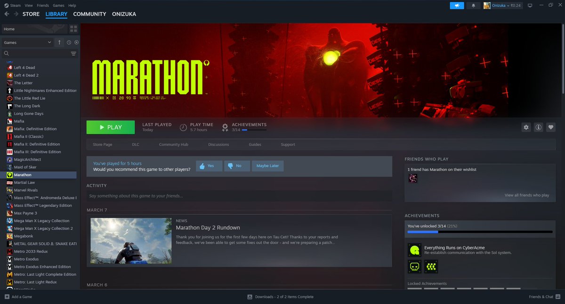This screenshot has height=304, width=565.
Task: Open game settings gear icon for Marathon
Action: [x=526, y=127]
